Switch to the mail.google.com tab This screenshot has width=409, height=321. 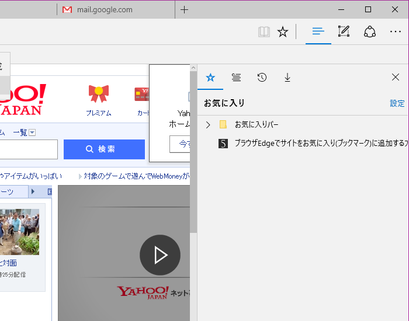116,10
